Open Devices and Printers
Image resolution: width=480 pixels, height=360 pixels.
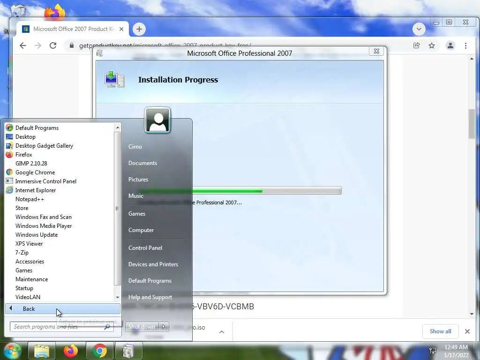[x=153, y=264]
